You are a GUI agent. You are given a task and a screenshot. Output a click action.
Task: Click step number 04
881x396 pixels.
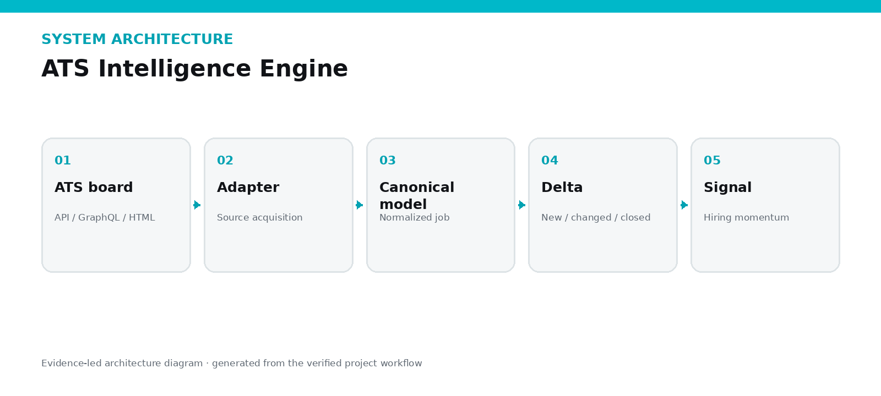coord(550,161)
